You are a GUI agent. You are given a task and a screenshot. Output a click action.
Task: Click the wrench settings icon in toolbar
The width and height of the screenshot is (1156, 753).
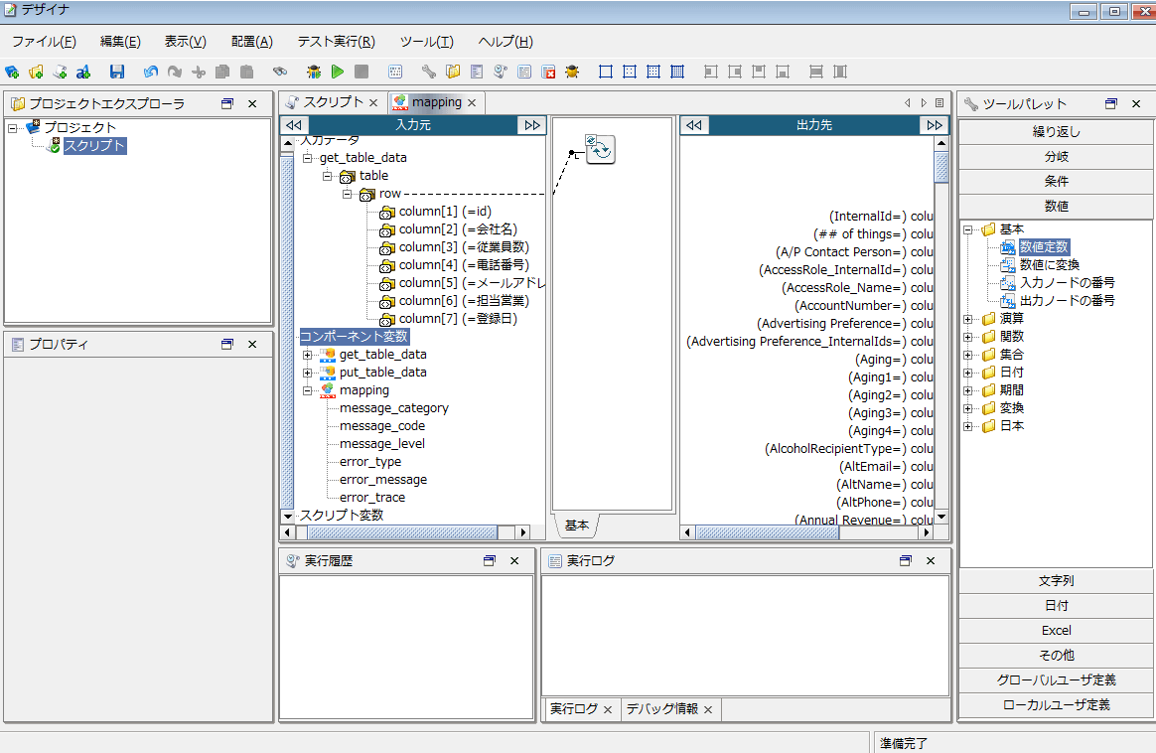428,72
